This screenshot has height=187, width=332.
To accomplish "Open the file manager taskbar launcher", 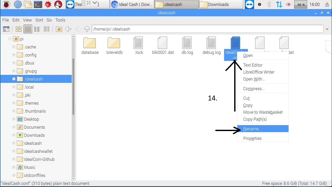I will [x=28, y=4].
